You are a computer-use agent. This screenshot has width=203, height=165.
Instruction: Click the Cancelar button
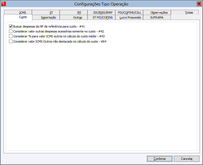[x=187, y=159]
